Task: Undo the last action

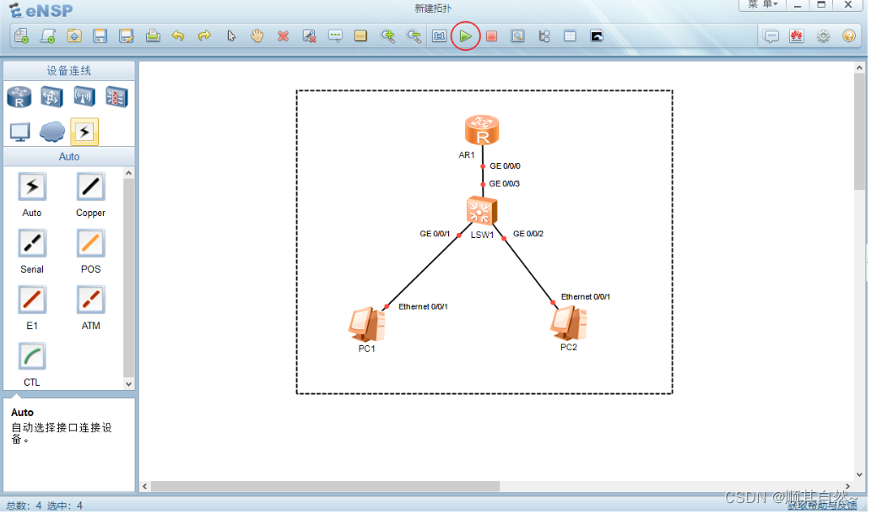Action: 178,36
